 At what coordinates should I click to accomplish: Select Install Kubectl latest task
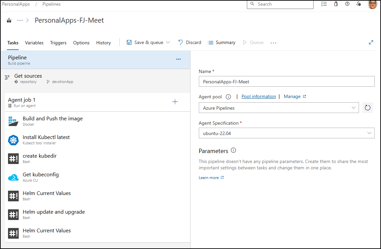pyautogui.click(x=97, y=140)
